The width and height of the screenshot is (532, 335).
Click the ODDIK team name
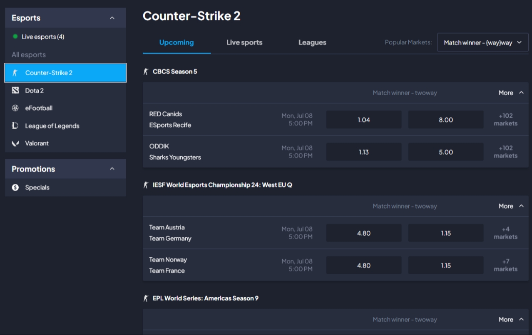[x=159, y=146]
